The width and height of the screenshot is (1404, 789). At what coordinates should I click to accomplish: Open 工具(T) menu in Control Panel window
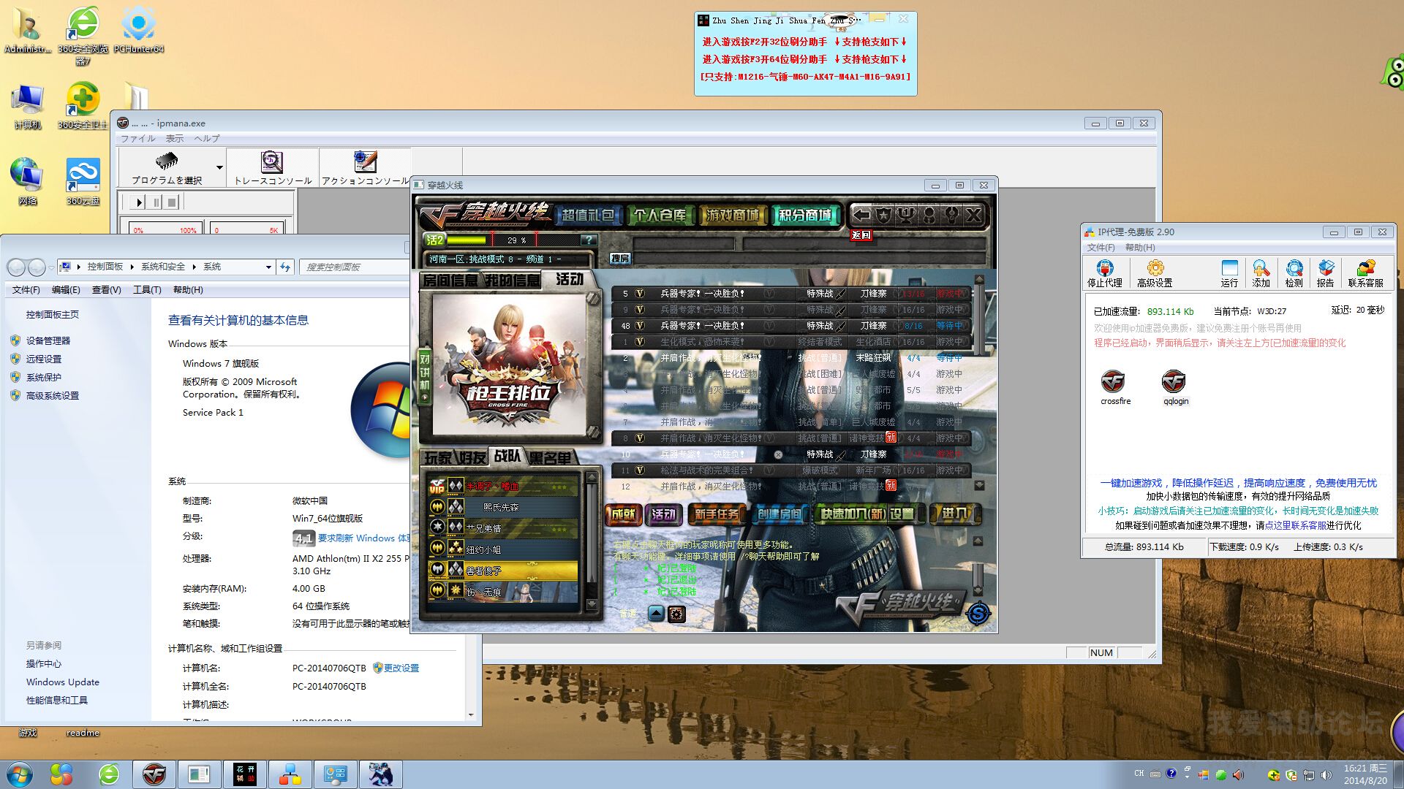147,290
